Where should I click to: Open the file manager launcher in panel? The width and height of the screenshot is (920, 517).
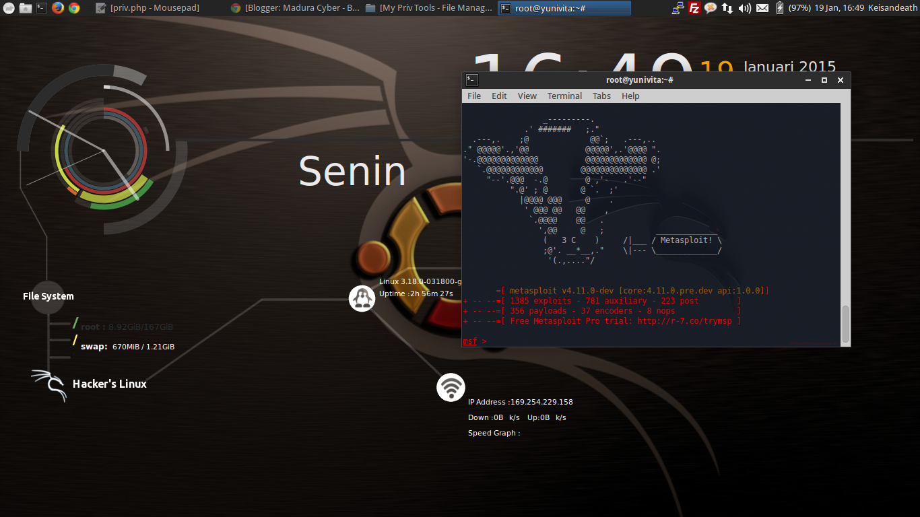25,8
